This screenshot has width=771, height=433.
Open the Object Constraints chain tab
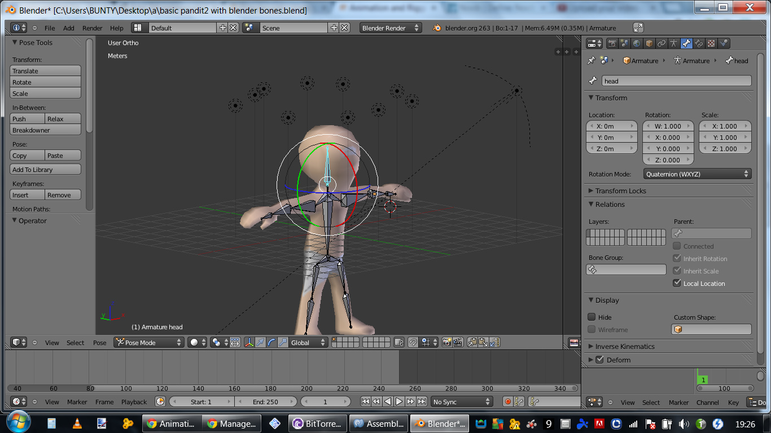click(x=662, y=43)
